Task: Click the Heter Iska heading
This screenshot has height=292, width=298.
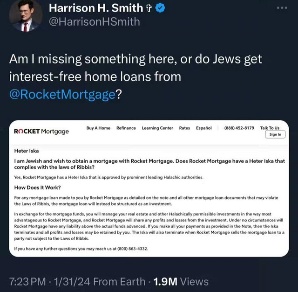Action: 27,151
